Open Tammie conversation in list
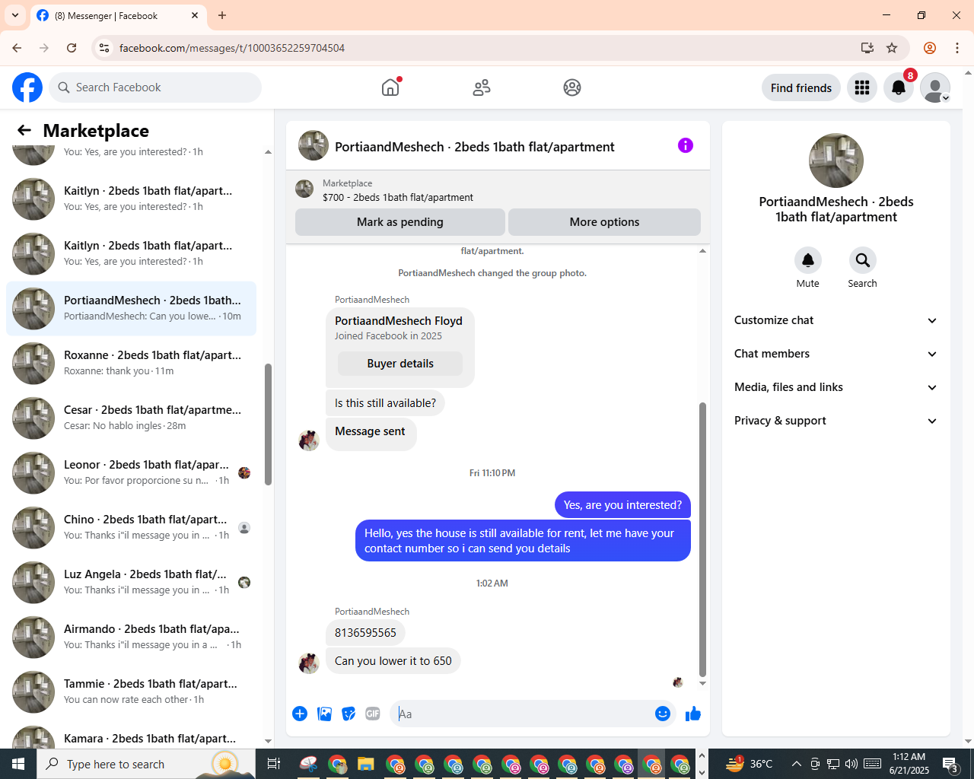The width and height of the screenshot is (974, 779). (x=132, y=692)
